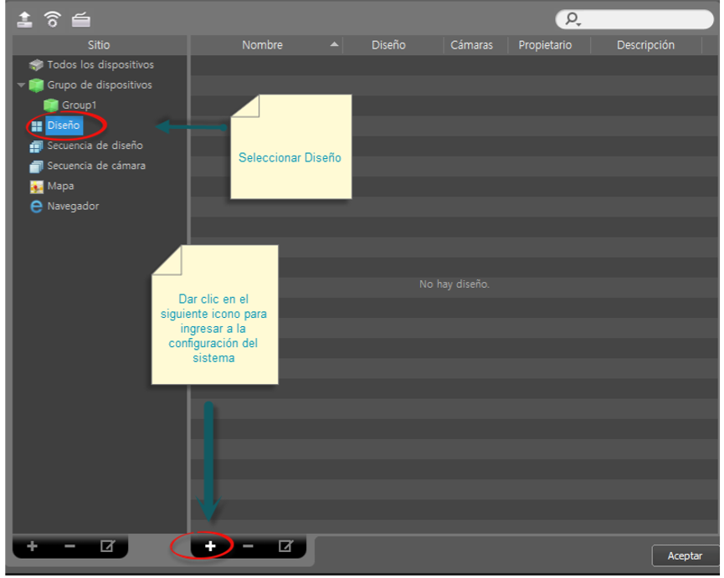The width and height of the screenshot is (724, 578).
Task: Click the left edit icon under Sitio
Action: [108, 546]
